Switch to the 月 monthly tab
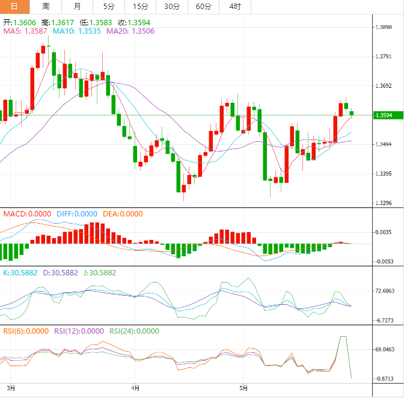Screen dimensions: 404x398 tap(77, 7)
